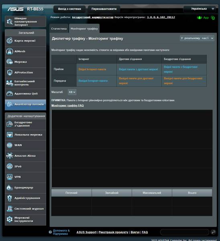The image size is (220, 241).
Task: Click the Адаптивна QoS gauge icon
Action: (10, 94)
